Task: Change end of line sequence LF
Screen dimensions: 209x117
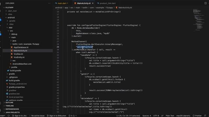Action: tap(162, 116)
